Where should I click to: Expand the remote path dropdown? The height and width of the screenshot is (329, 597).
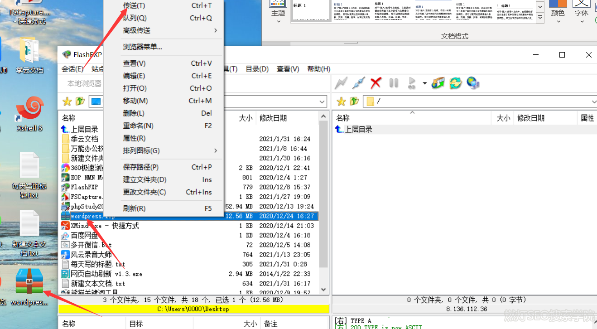point(594,102)
